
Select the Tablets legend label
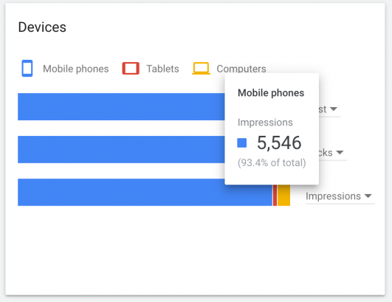coord(162,69)
